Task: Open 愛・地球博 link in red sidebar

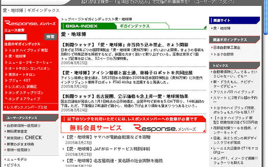Action: 17,56
